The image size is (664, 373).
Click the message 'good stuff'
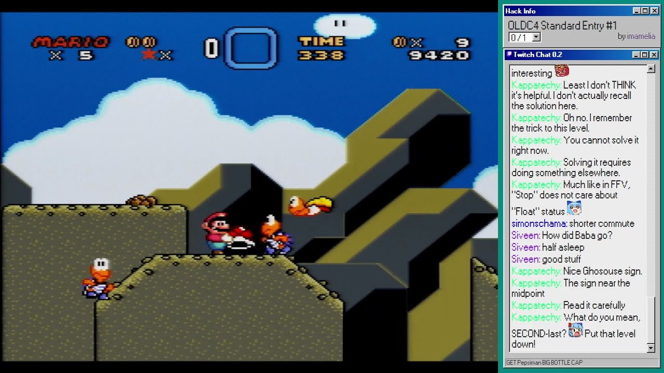coord(561,259)
